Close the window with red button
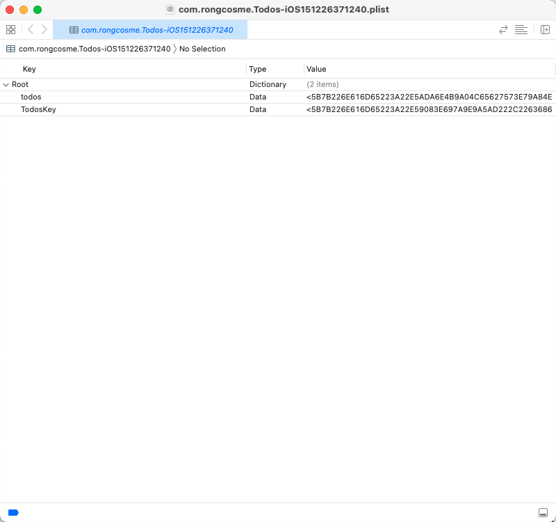The height and width of the screenshot is (522, 556). pyautogui.click(x=10, y=10)
